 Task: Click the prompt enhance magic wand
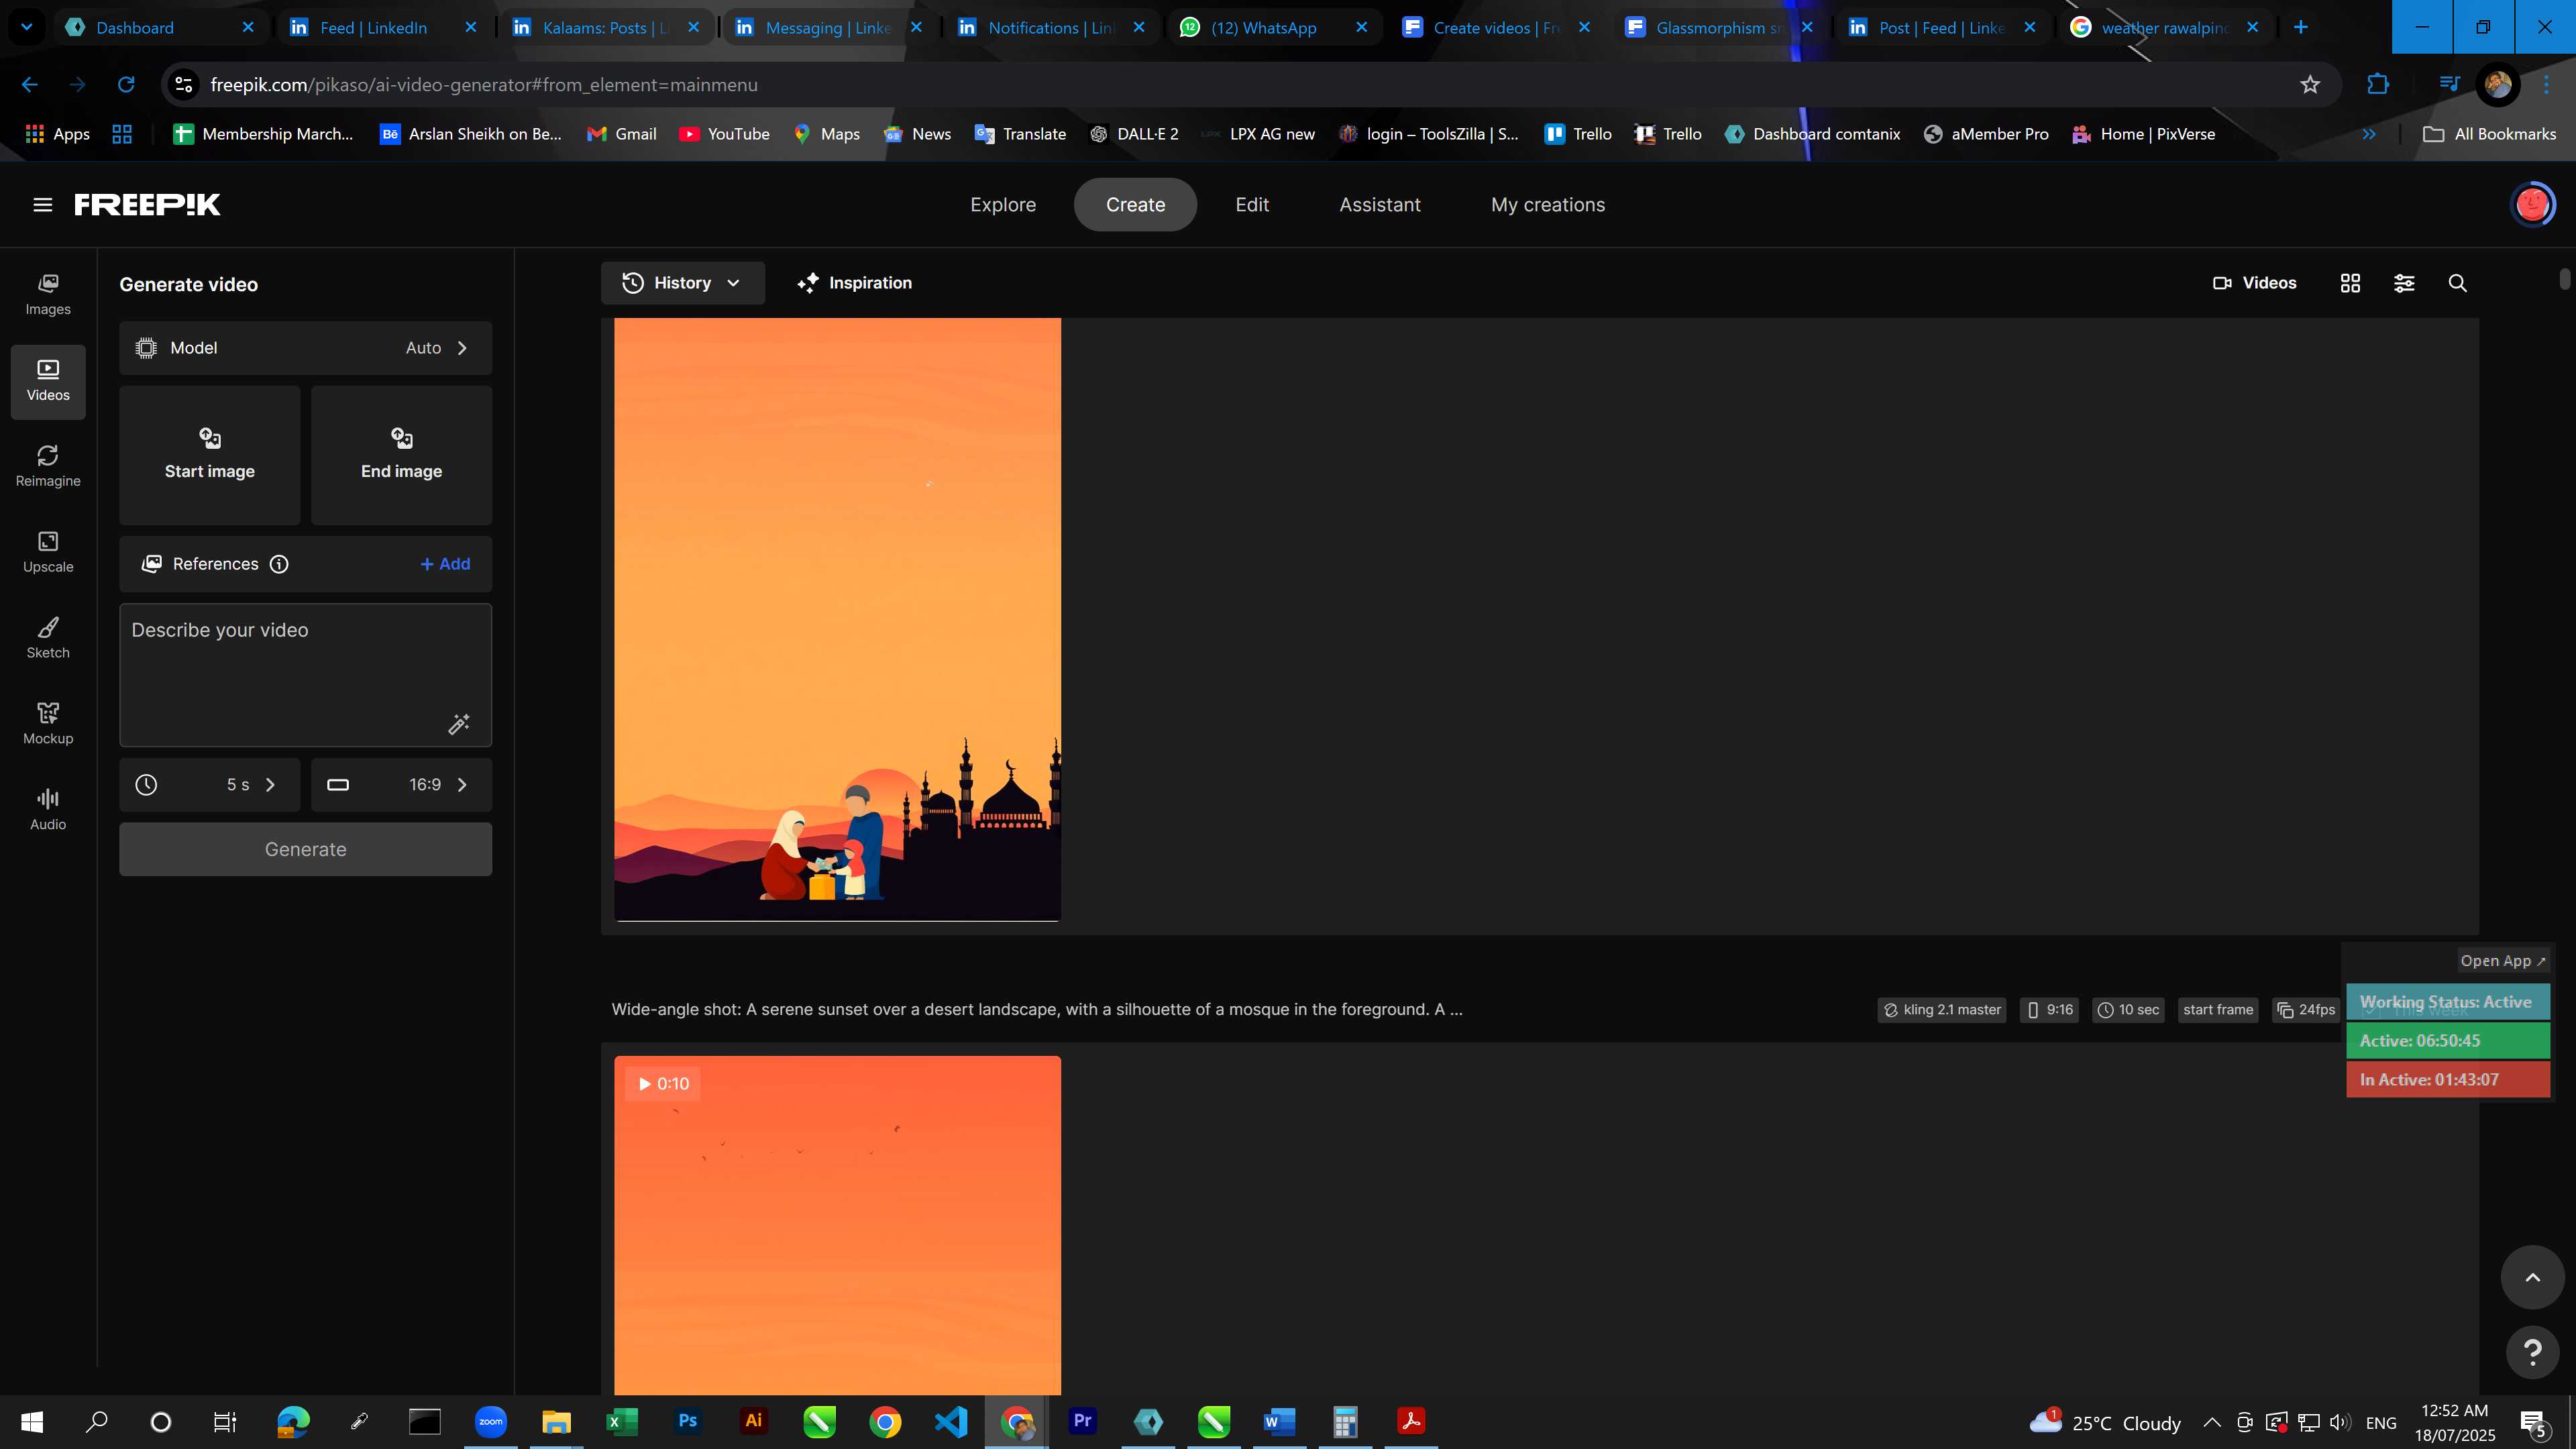(459, 724)
